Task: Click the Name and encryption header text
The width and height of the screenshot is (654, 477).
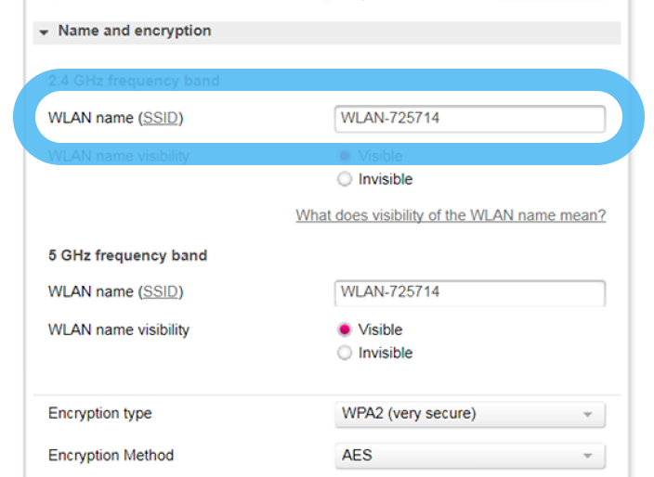Action: tap(134, 32)
